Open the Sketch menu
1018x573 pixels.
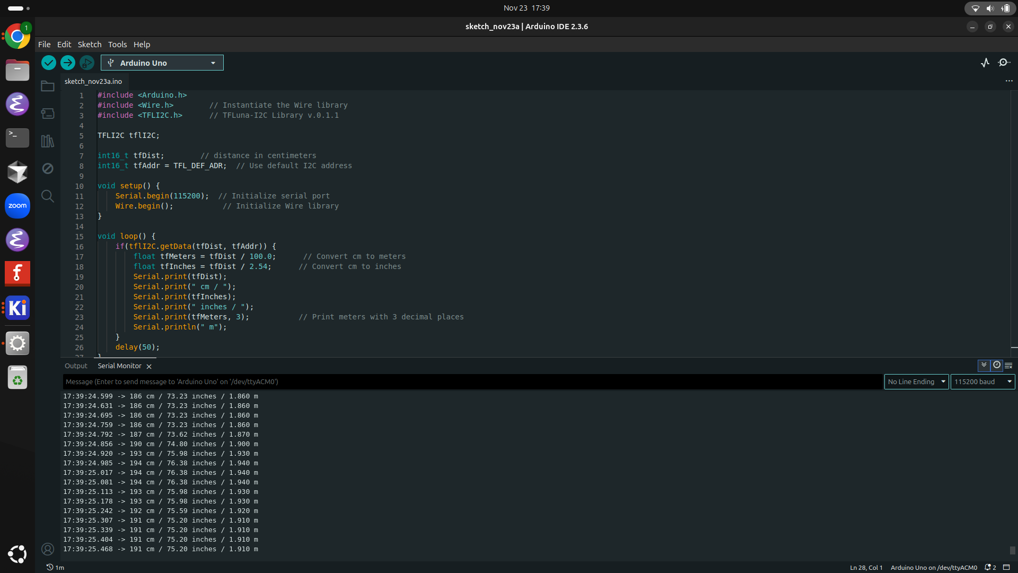click(x=89, y=45)
